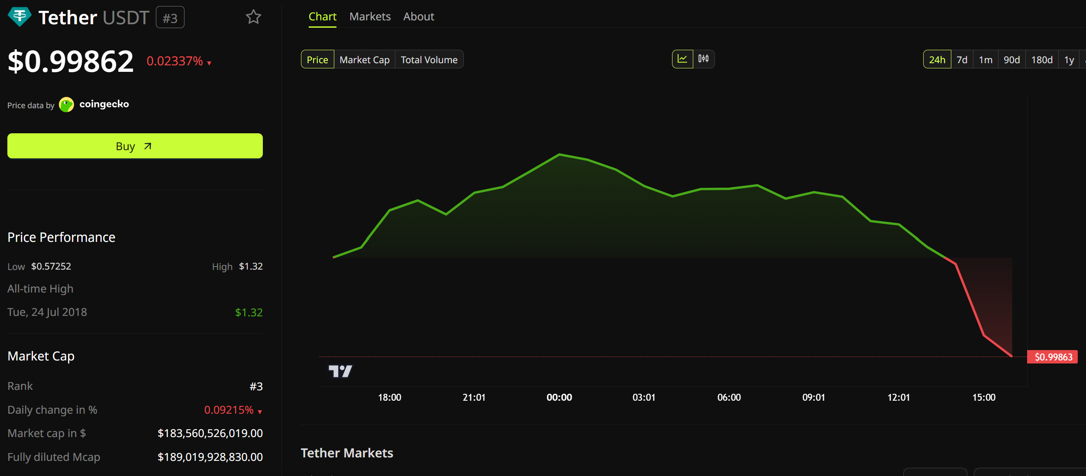The image size is (1086, 476).
Task: Click the 03:01 time label on chart axis
Action: (x=644, y=397)
